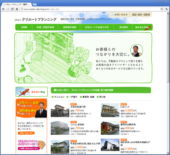Open 会社案内 in the green menu
Image resolution: width=170 pixels, height=155 pixels.
tap(124, 27)
